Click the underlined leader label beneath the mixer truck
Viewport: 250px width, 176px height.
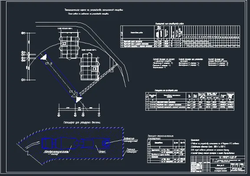point(56,152)
